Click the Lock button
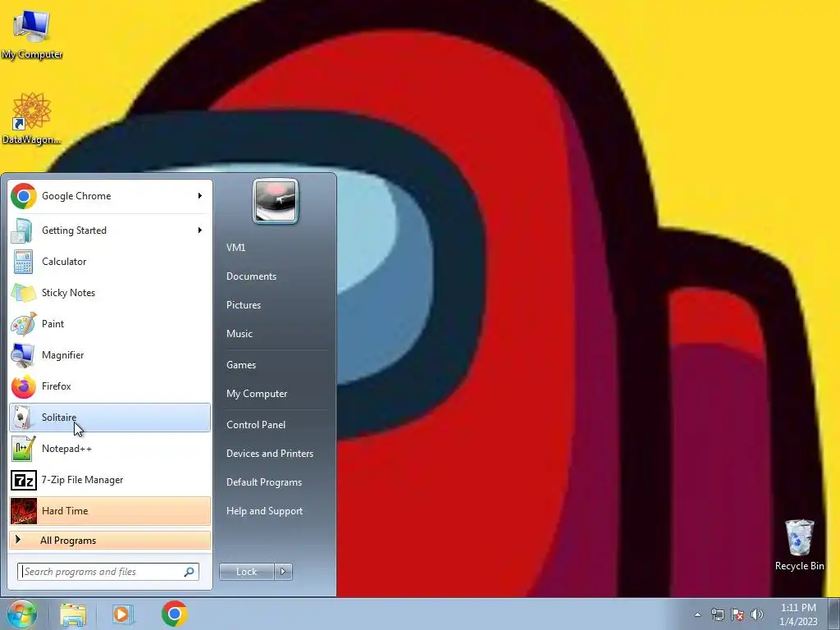 point(246,572)
